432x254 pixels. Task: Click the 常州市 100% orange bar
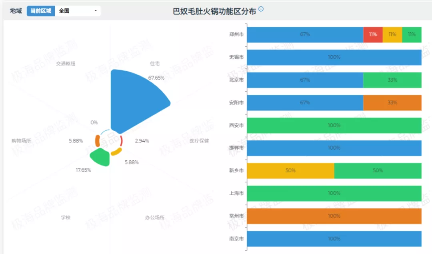click(334, 216)
